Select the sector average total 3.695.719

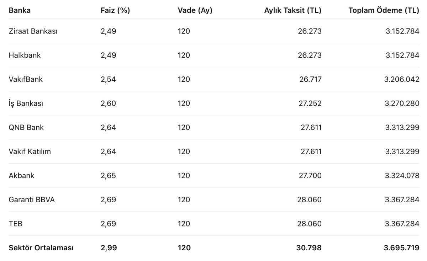coord(401,248)
